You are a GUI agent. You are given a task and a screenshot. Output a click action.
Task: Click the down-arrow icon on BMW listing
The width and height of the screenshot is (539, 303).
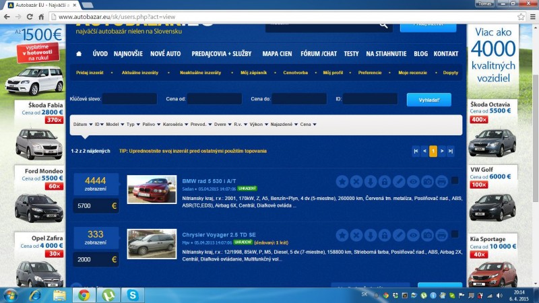tap(370, 181)
